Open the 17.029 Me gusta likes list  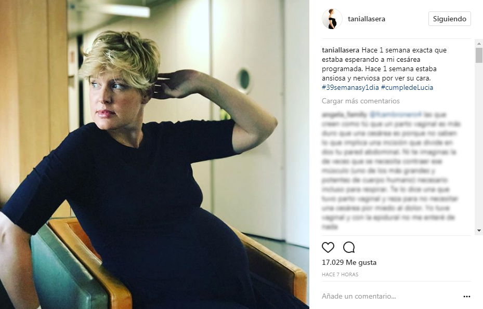click(349, 263)
